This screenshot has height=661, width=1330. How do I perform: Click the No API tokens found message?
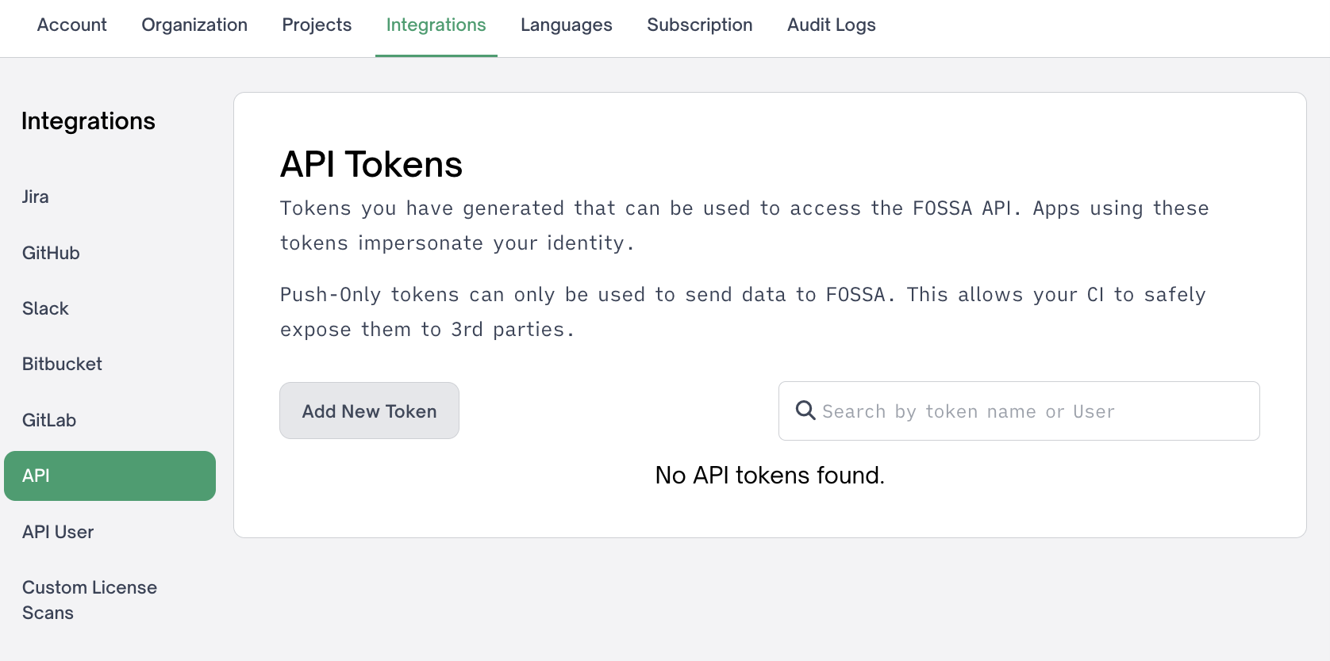pyautogui.click(x=769, y=476)
